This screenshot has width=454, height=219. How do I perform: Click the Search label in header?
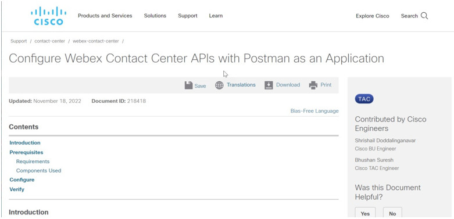click(x=409, y=16)
